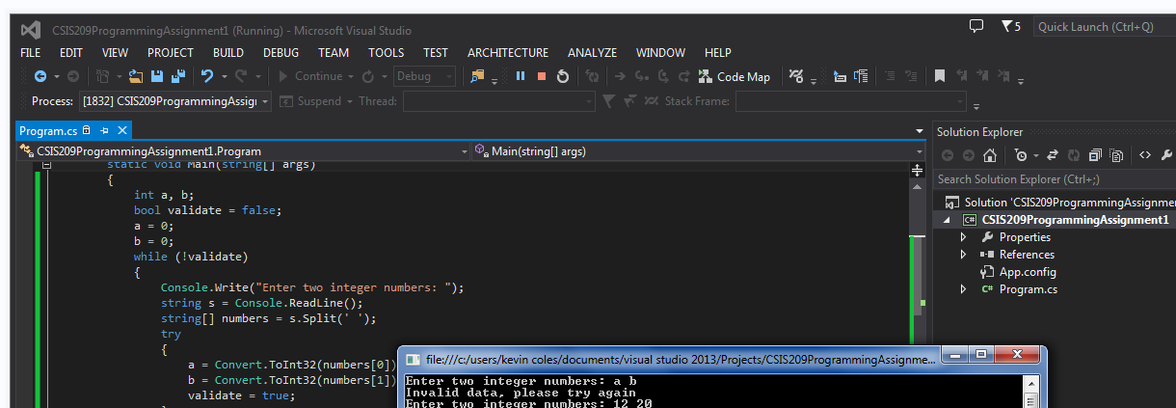Click the Code Map button
This screenshot has width=1176, height=408.
(735, 76)
